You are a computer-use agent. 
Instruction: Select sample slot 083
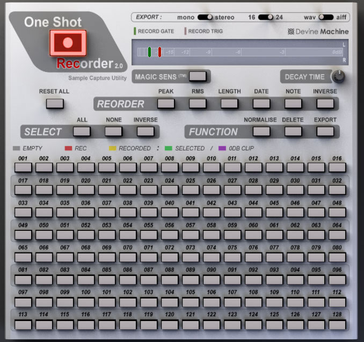pyautogui.click(x=65, y=280)
